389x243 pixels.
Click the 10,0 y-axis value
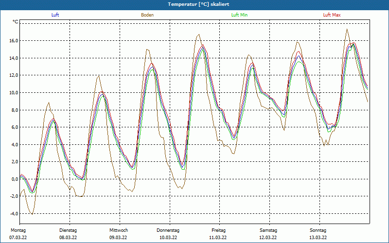(x=14, y=92)
